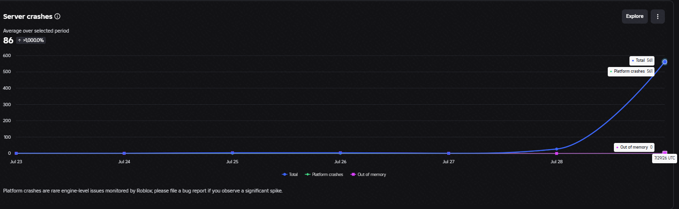Select the Jul 25 x-axis label

click(x=232, y=161)
